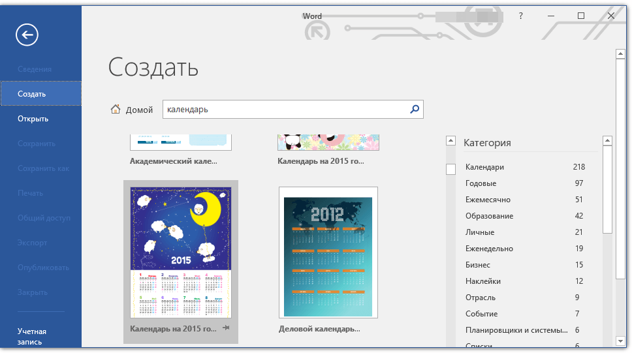Filter by the Календари category
632x353 pixels.
coord(484,167)
